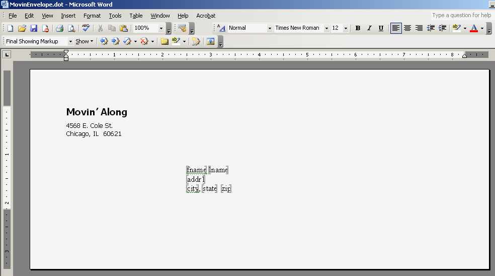Toggle Align Left button

point(396,28)
